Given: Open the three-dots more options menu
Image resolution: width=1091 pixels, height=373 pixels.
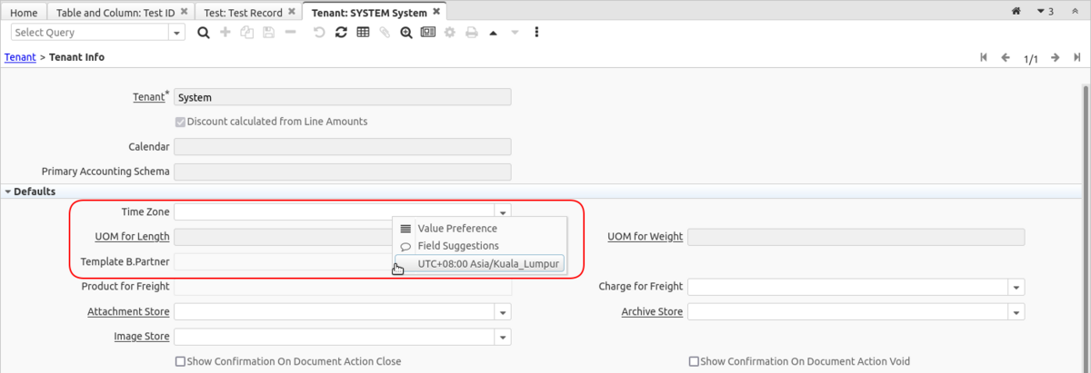Looking at the screenshot, I should click(x=536, y=32).
